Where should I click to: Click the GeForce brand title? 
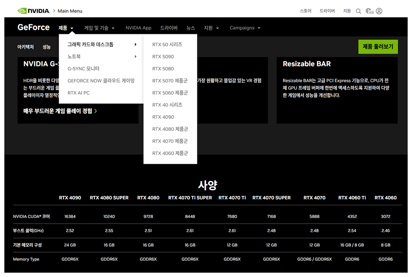pos(33,27)
